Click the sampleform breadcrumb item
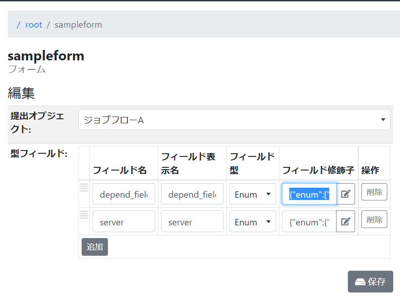Viewport: 400px width, 297px height. pyautogui.click(x=78, y=24)
